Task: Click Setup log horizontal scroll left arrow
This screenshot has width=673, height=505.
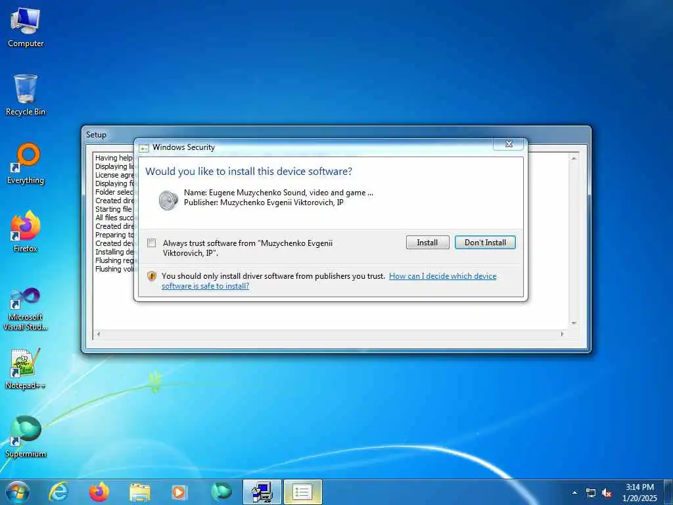Action: (x=99, y=334)
